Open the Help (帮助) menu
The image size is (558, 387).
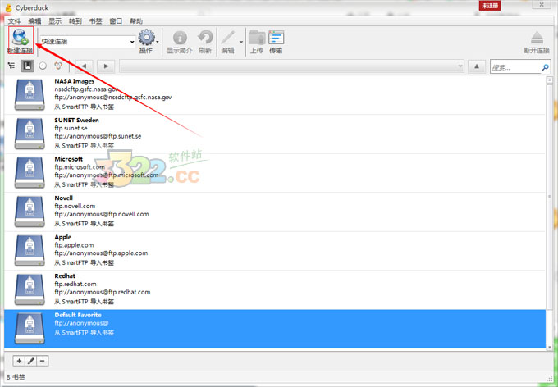point(136,21)
